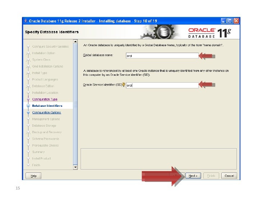Screen dimensions: 262x197
Task: Select the Database Edition step
Action: pos(43,86)
